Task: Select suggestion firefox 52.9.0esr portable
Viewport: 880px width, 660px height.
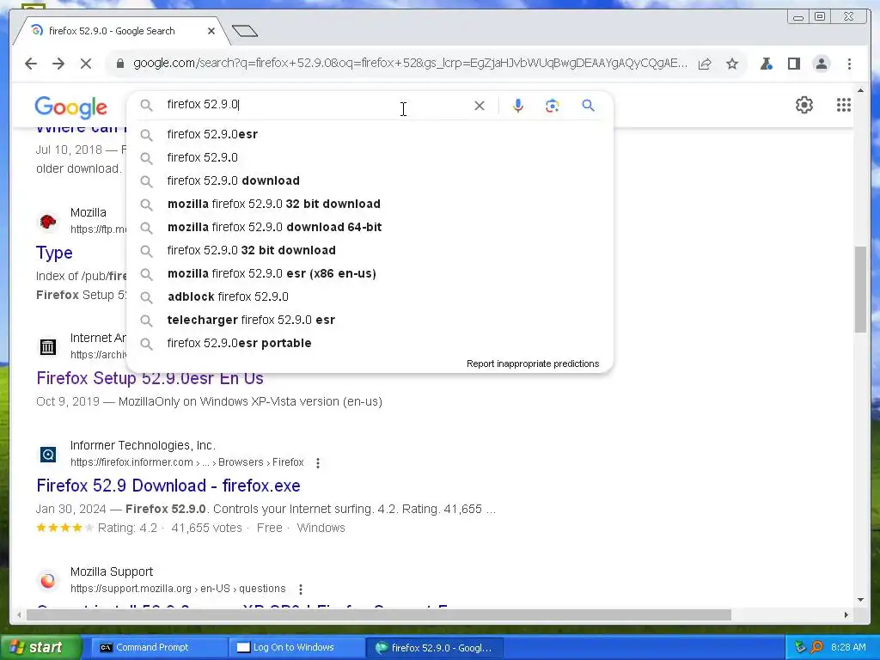Action: (370, 344)
